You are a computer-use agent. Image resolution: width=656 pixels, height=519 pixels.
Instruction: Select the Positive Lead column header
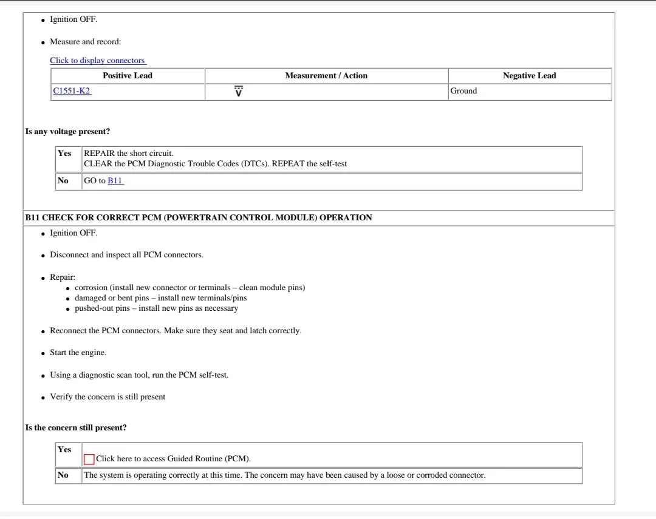pos(128,76)
